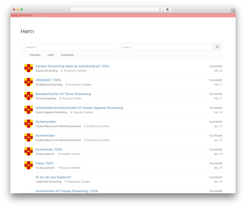Click the feb. 04 date text
Viewport: 246px width, 208px height.
click(x=218, y=113)
